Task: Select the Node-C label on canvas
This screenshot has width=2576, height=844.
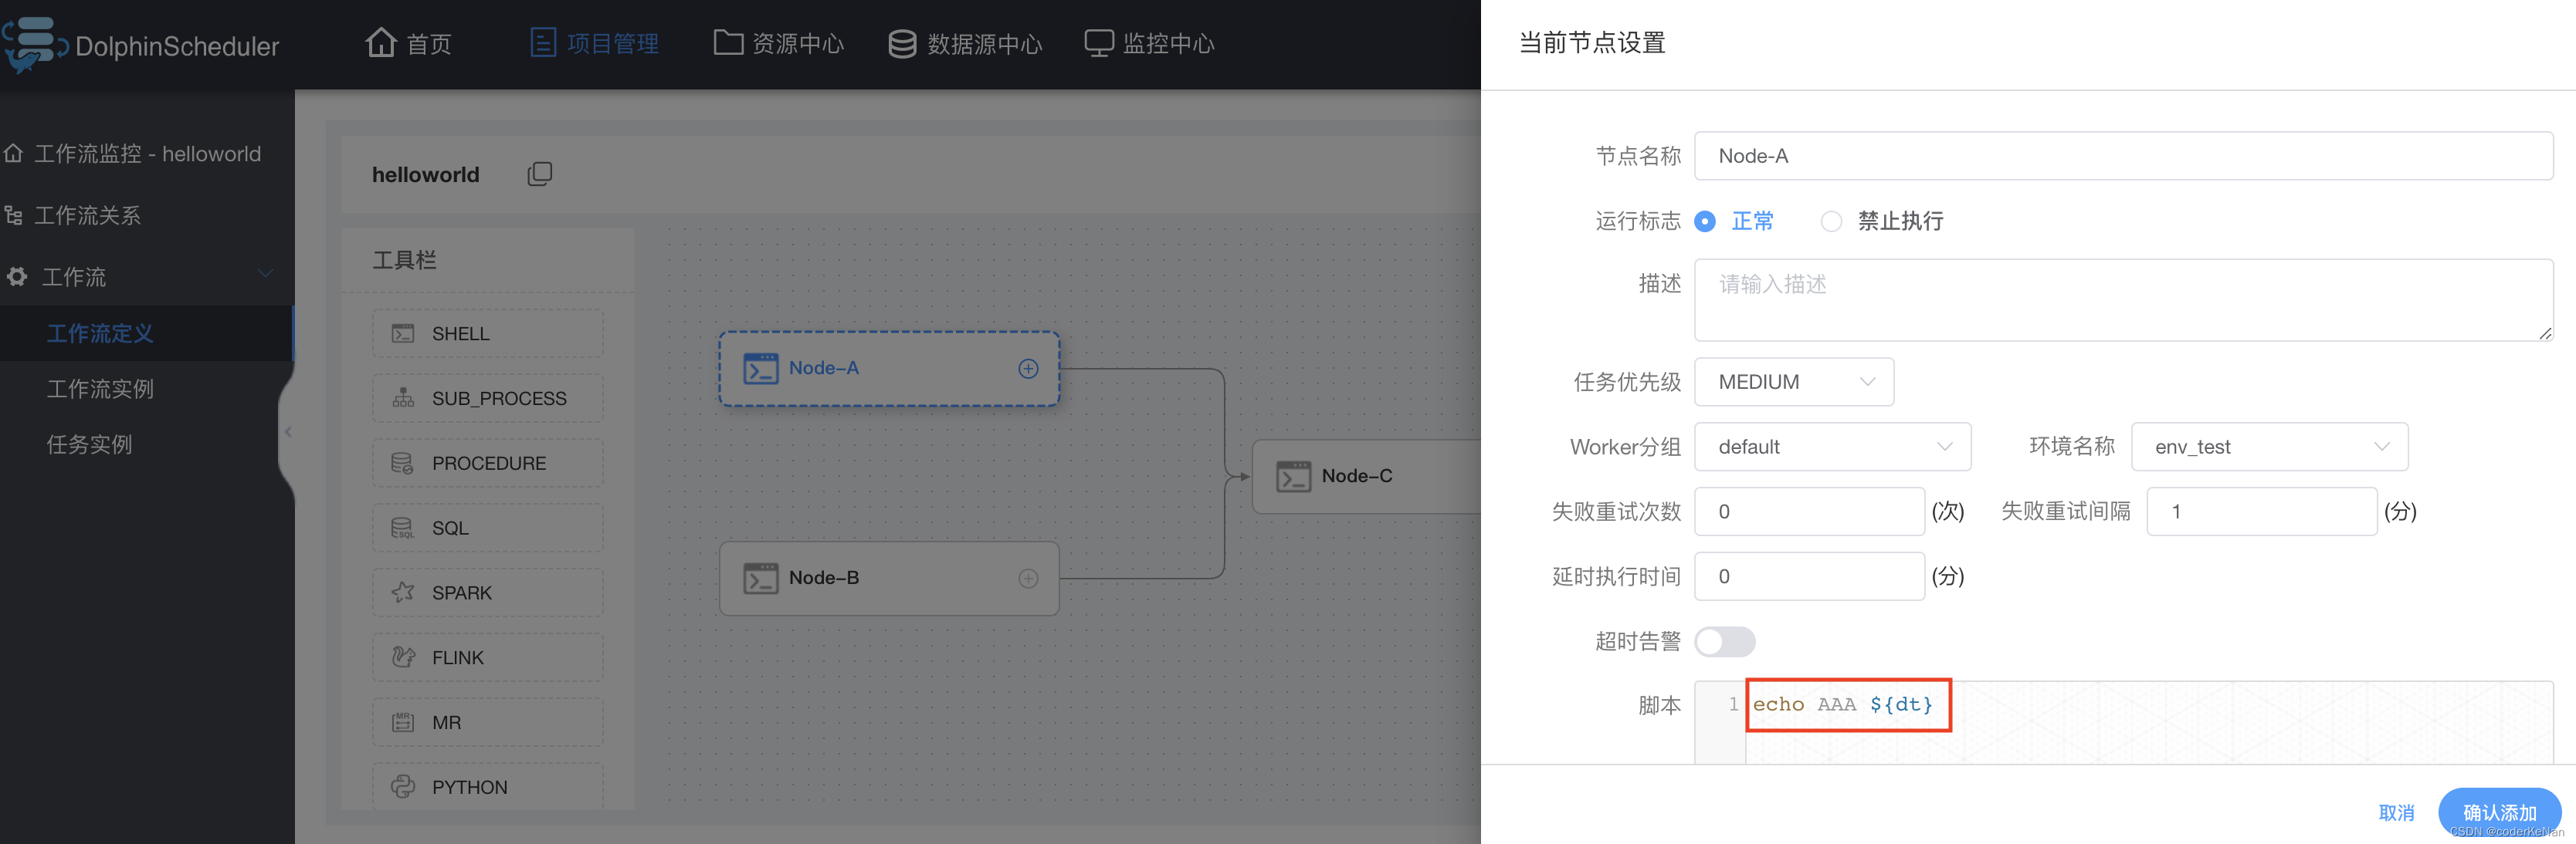Action: click(x=1357, y=477)
